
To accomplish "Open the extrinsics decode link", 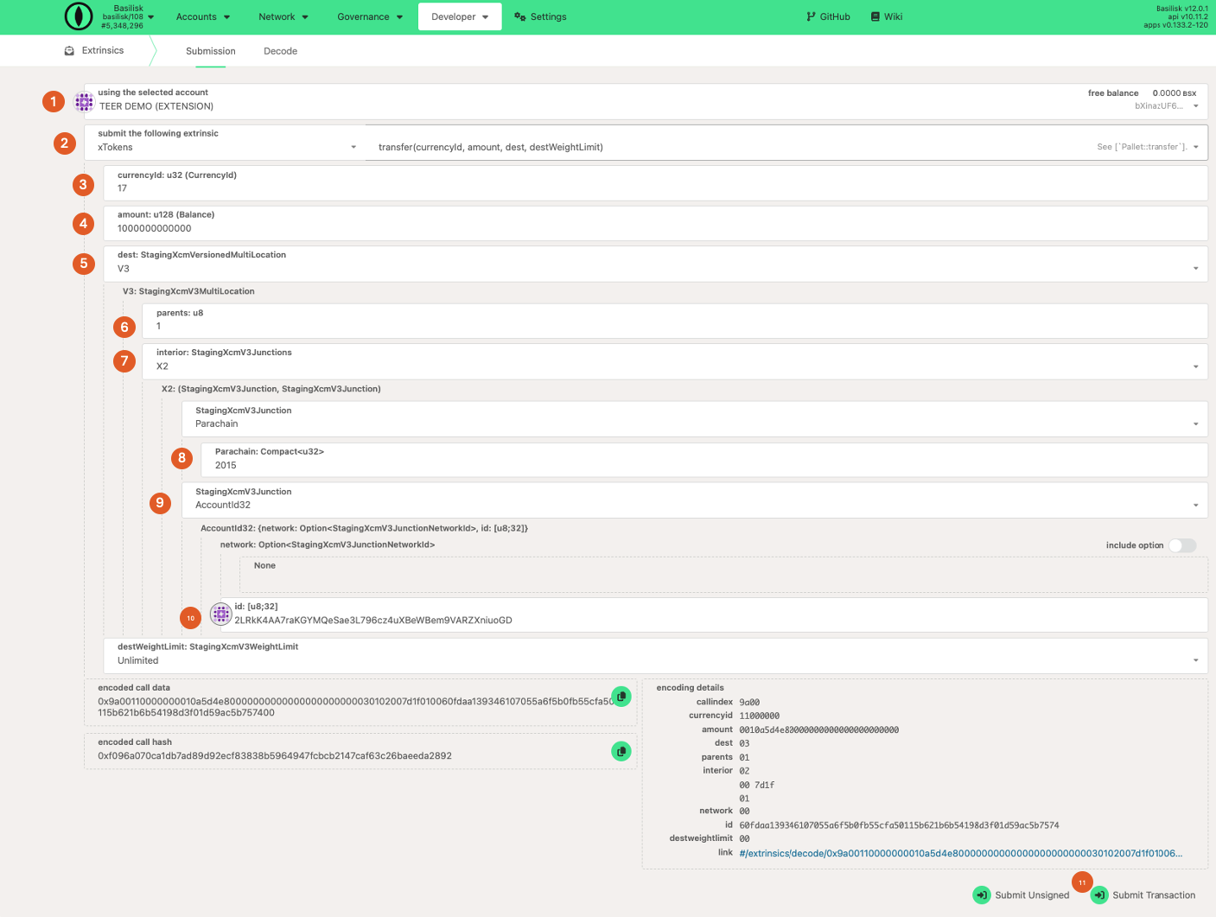I will 960,853.
